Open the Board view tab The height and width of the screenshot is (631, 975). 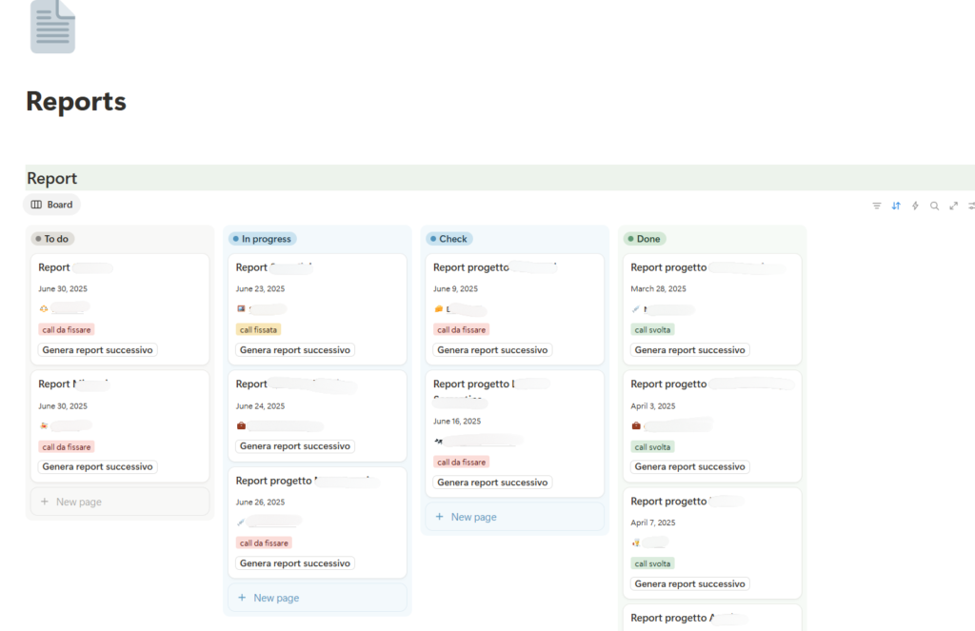(x=51, y=205)
